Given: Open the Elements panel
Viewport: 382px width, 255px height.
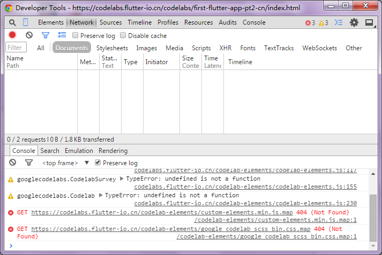Looking at the screenshot, I should point(51,22).
